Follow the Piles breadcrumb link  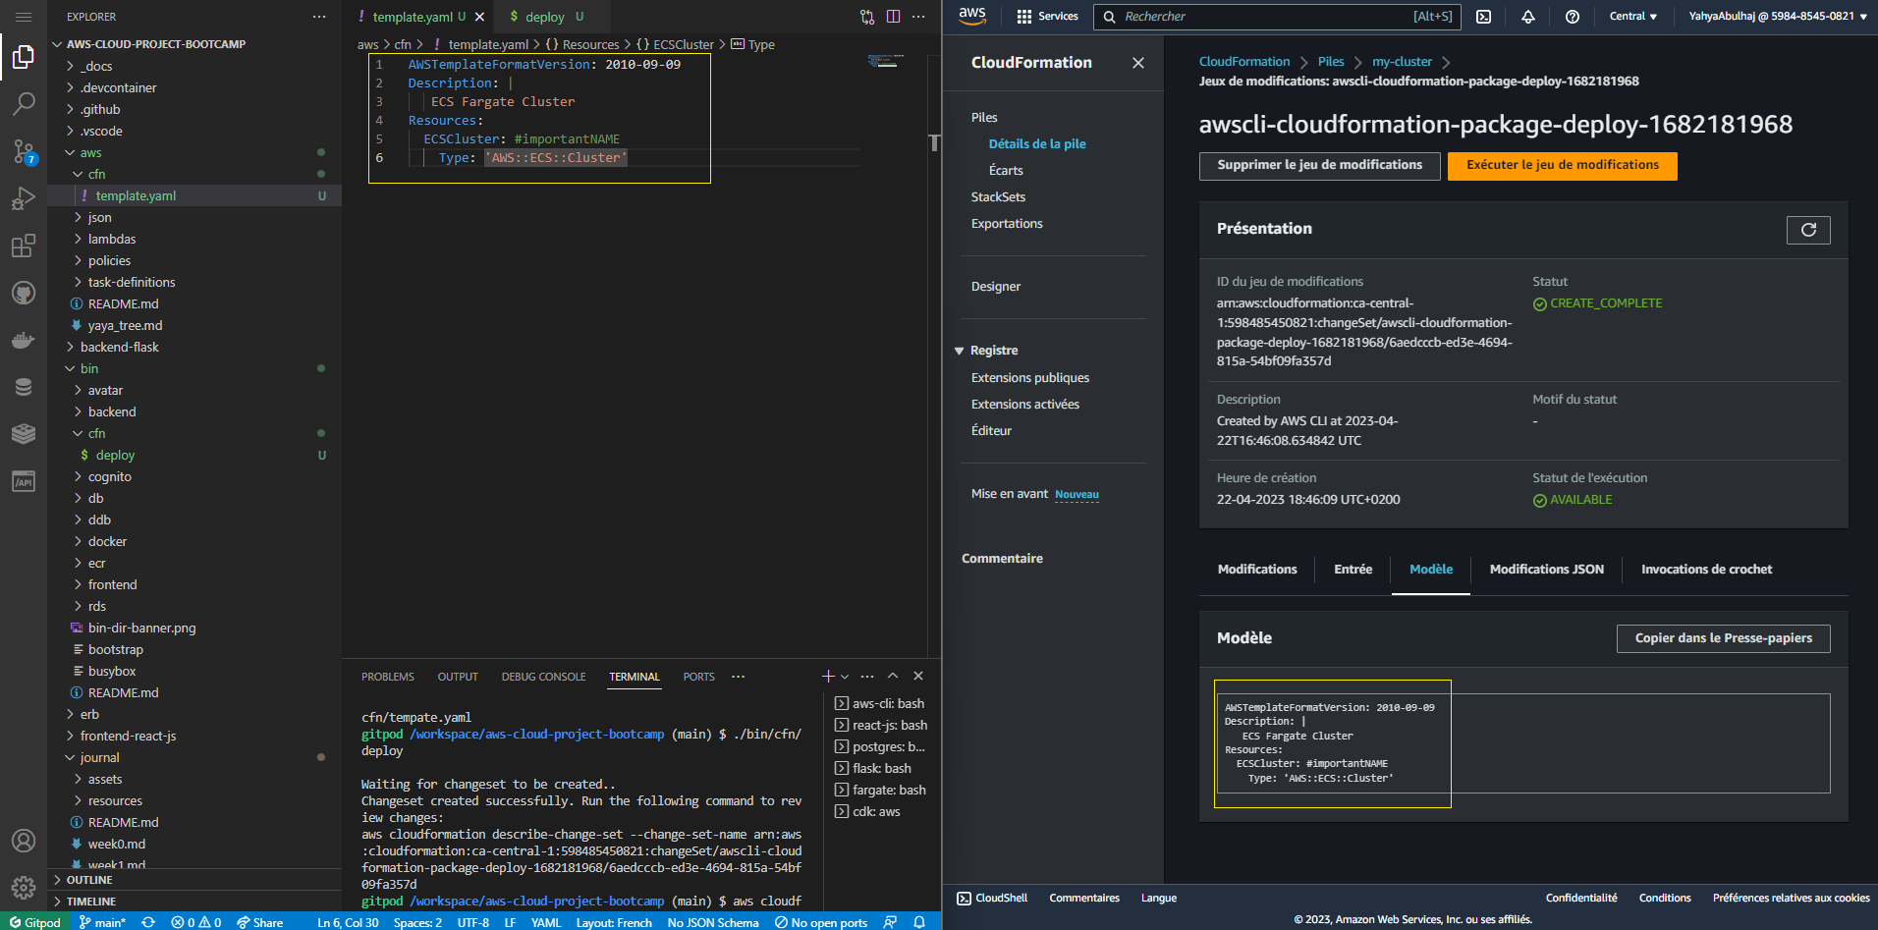point(1331,62)
